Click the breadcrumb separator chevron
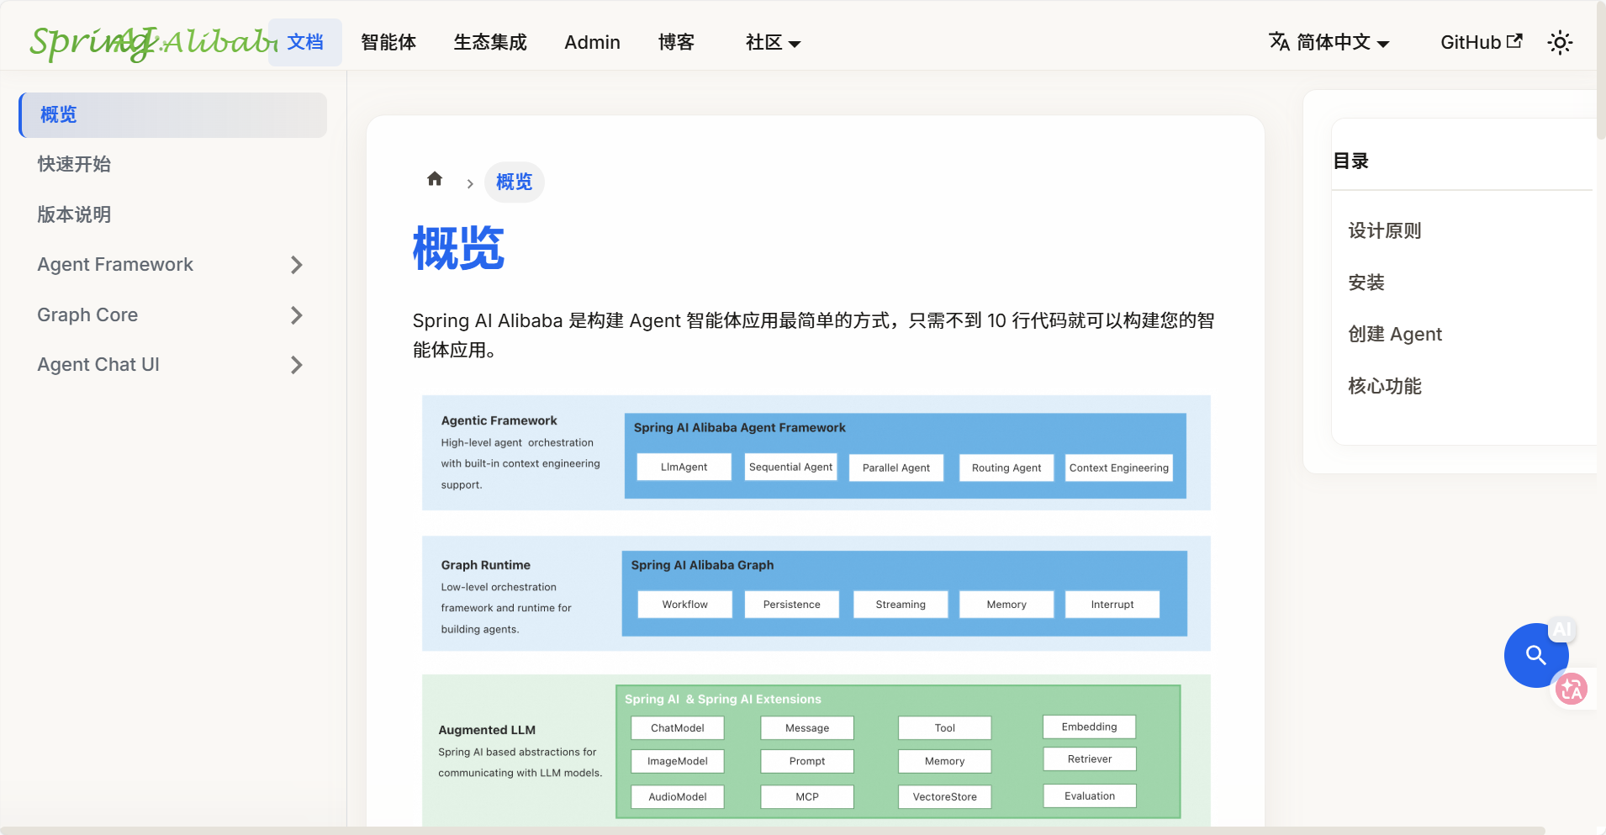Screen dimensions: 1606x835 pos(470,183)
